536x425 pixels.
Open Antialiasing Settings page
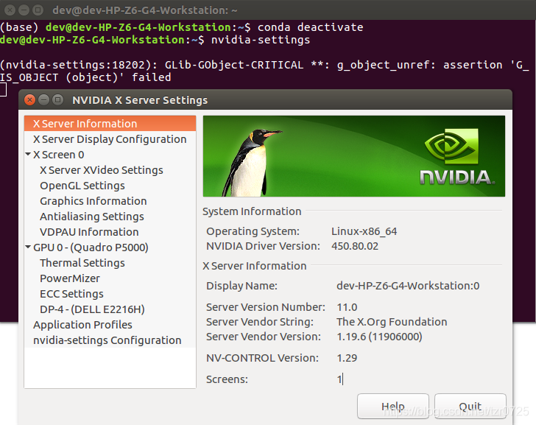click(x=91, y=217)
